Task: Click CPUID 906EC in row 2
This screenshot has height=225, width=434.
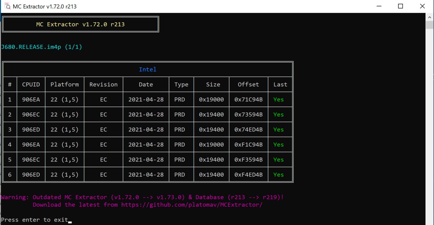Action: 31,115
